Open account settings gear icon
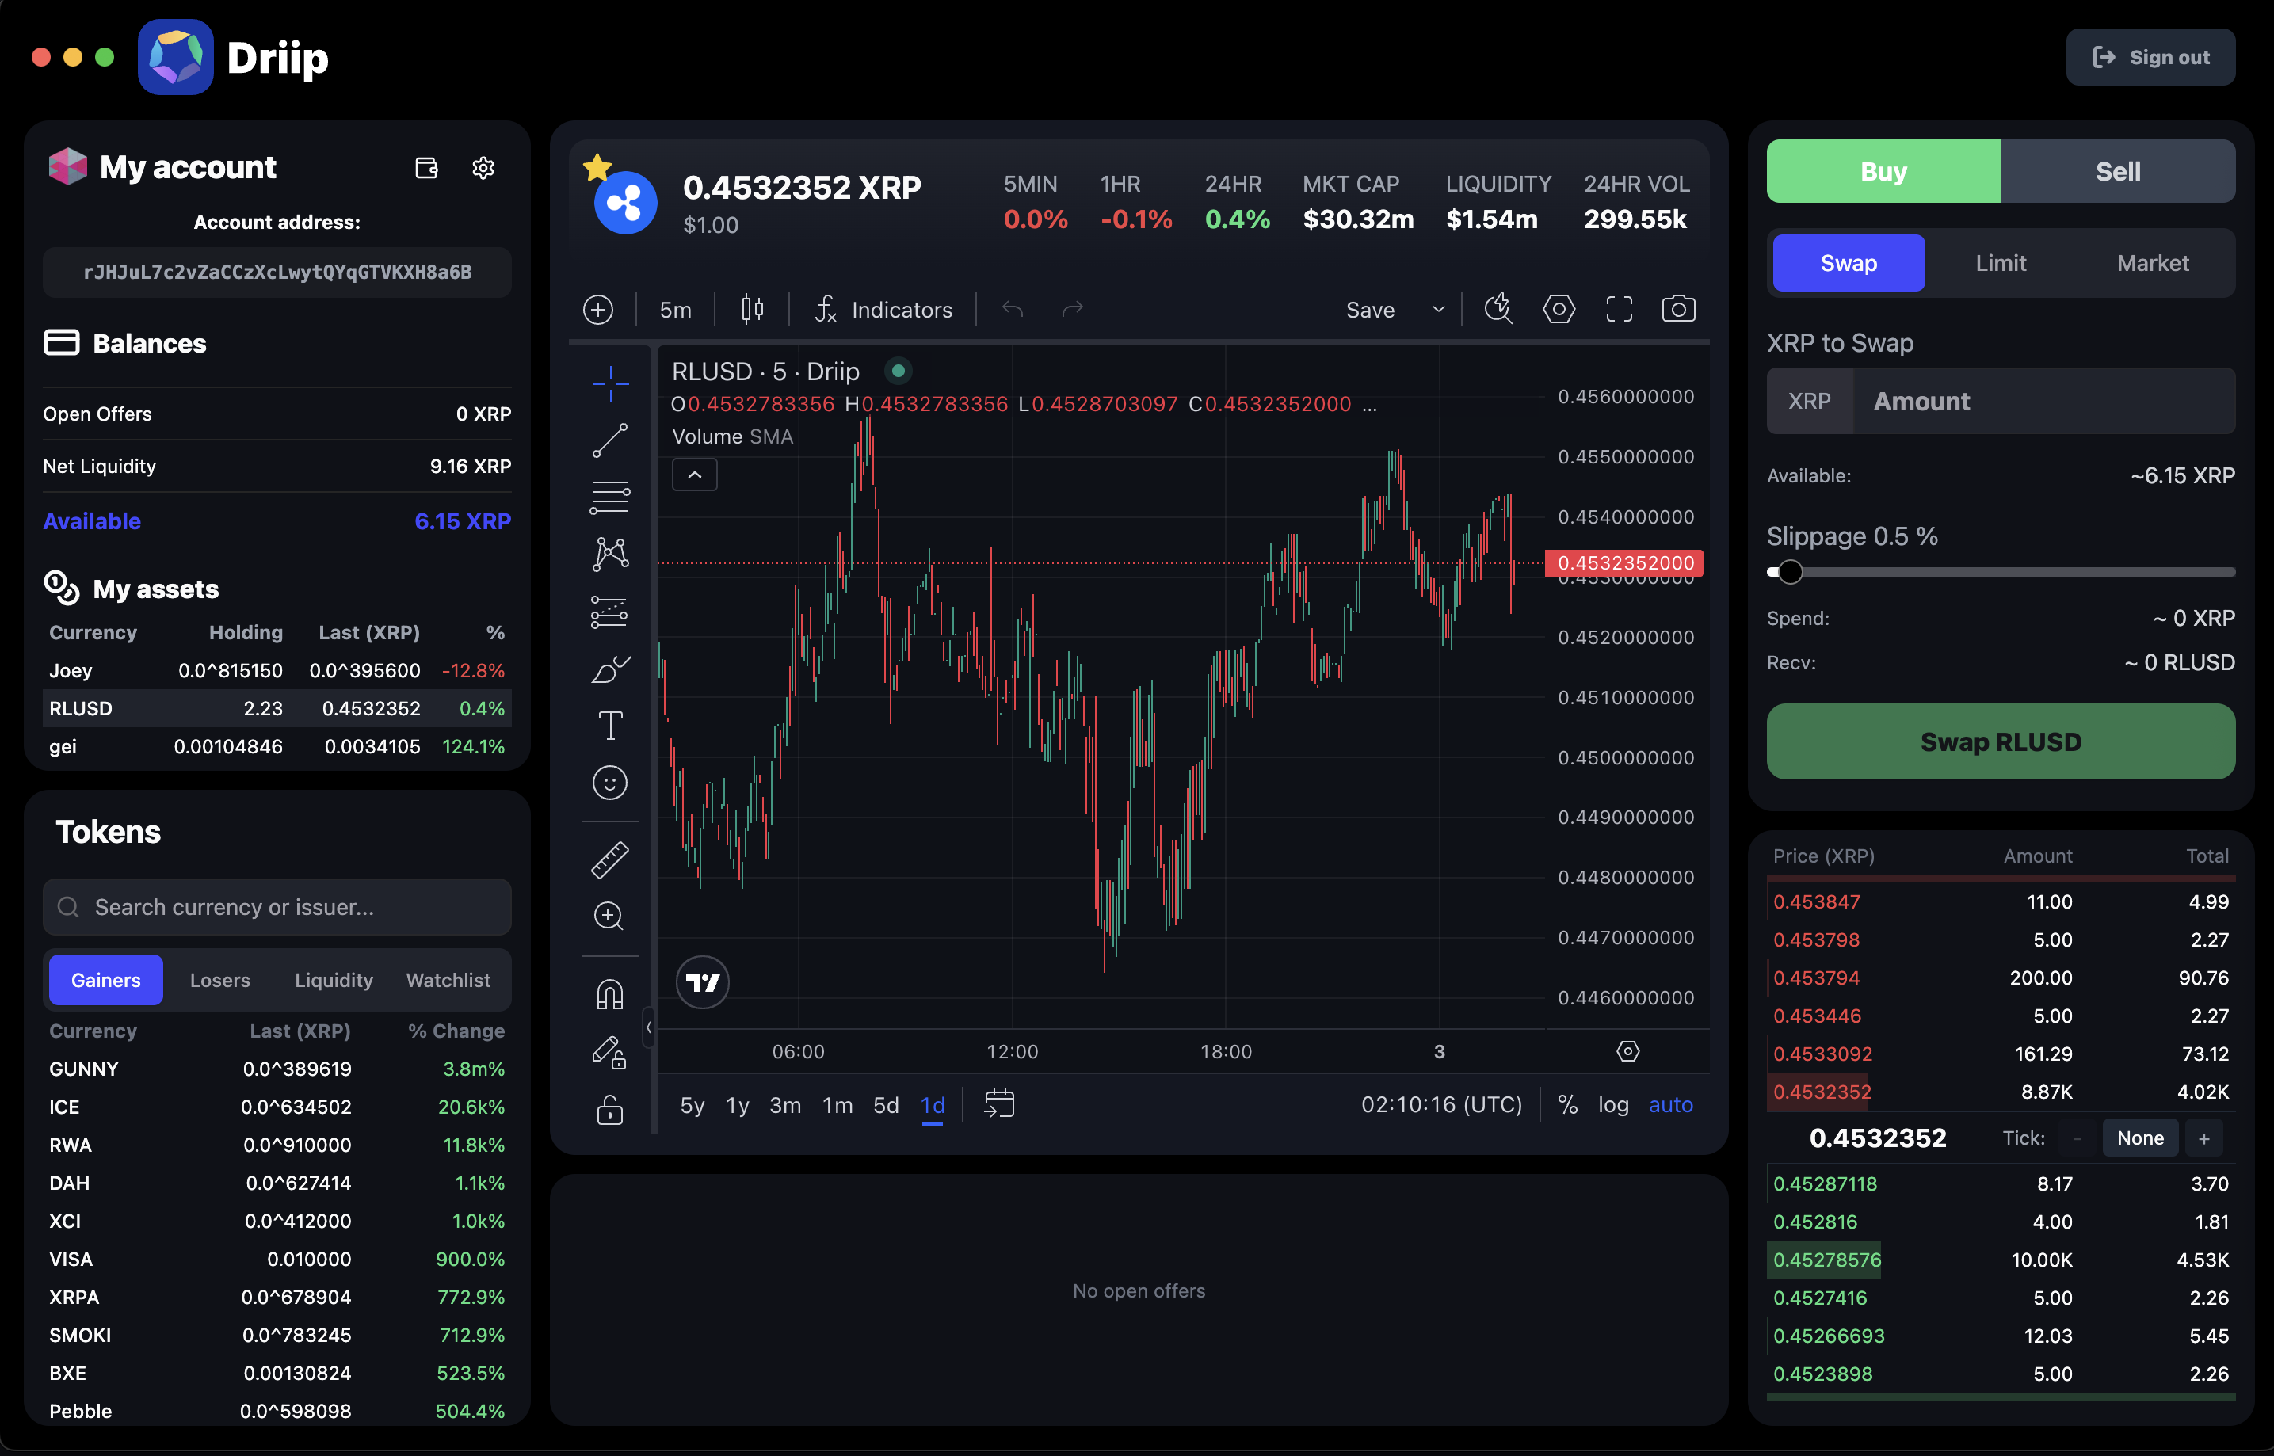The height and width of the screenshot is (1456, 2274). click(x=483, y=167)
